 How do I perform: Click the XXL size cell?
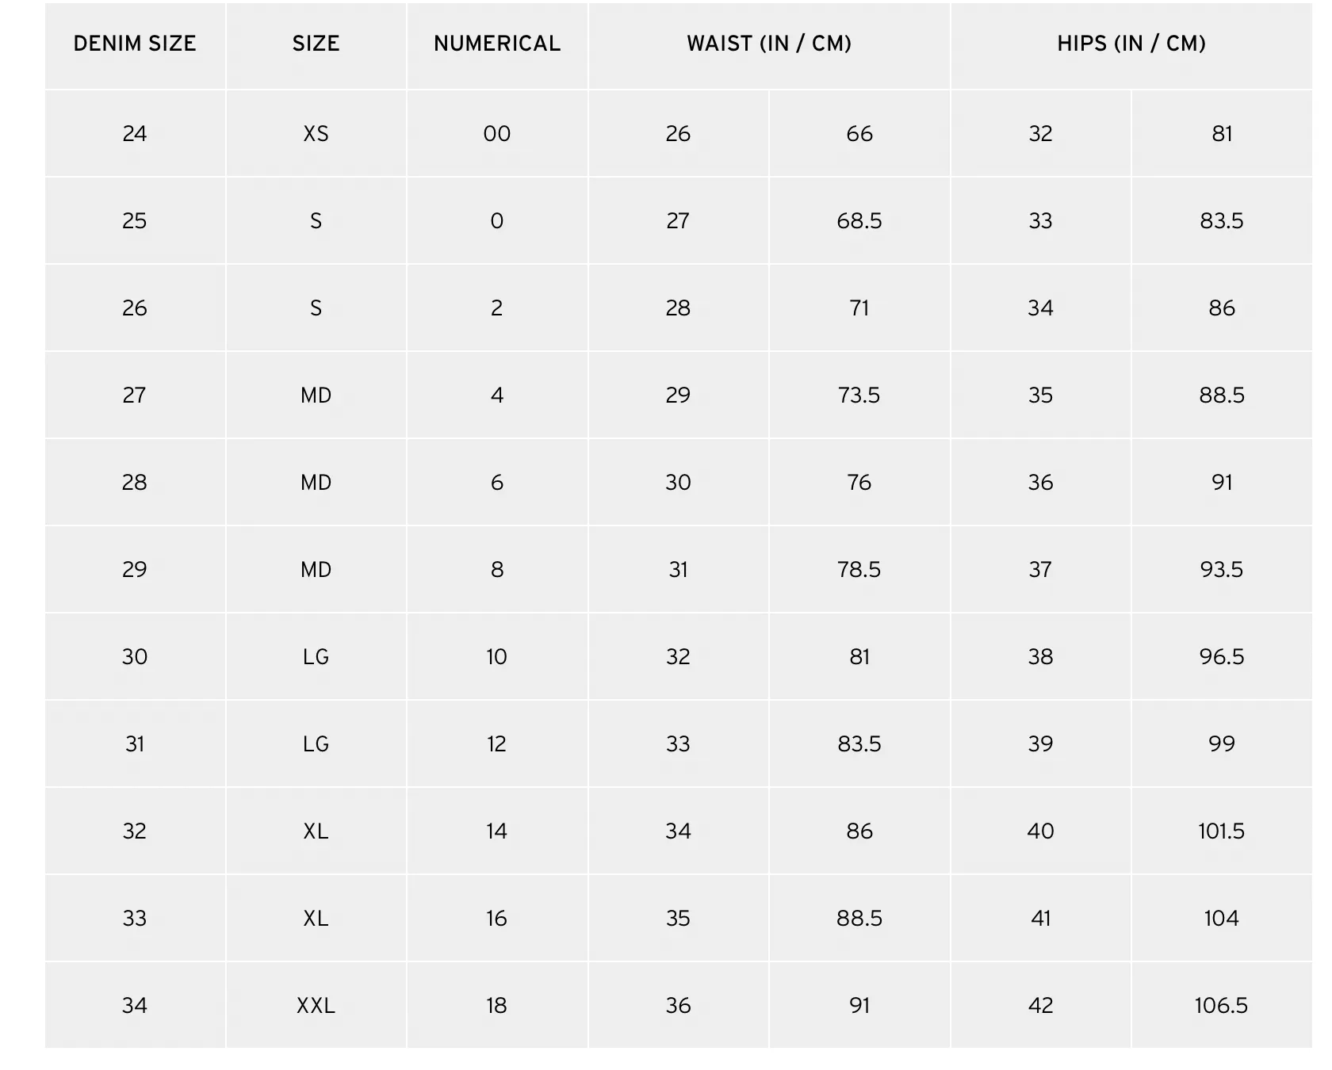pos(316,1005)
